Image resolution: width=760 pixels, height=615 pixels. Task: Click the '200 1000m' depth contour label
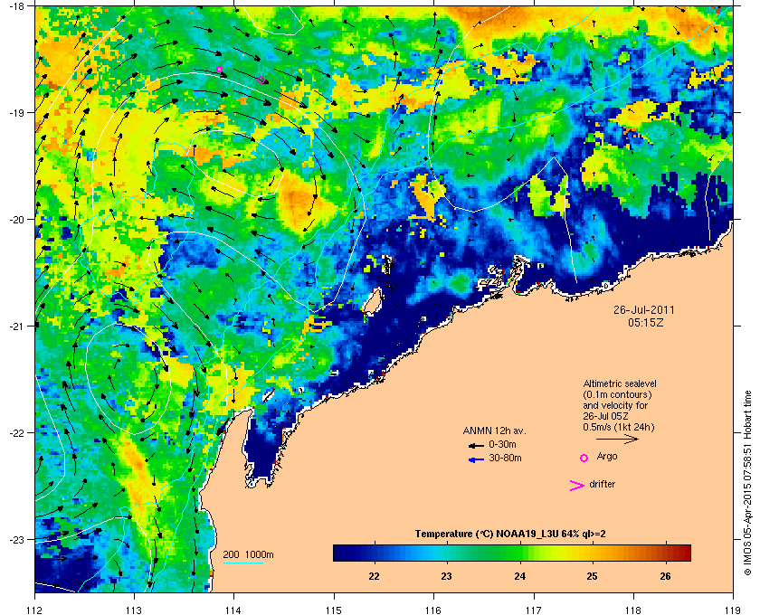248,555
